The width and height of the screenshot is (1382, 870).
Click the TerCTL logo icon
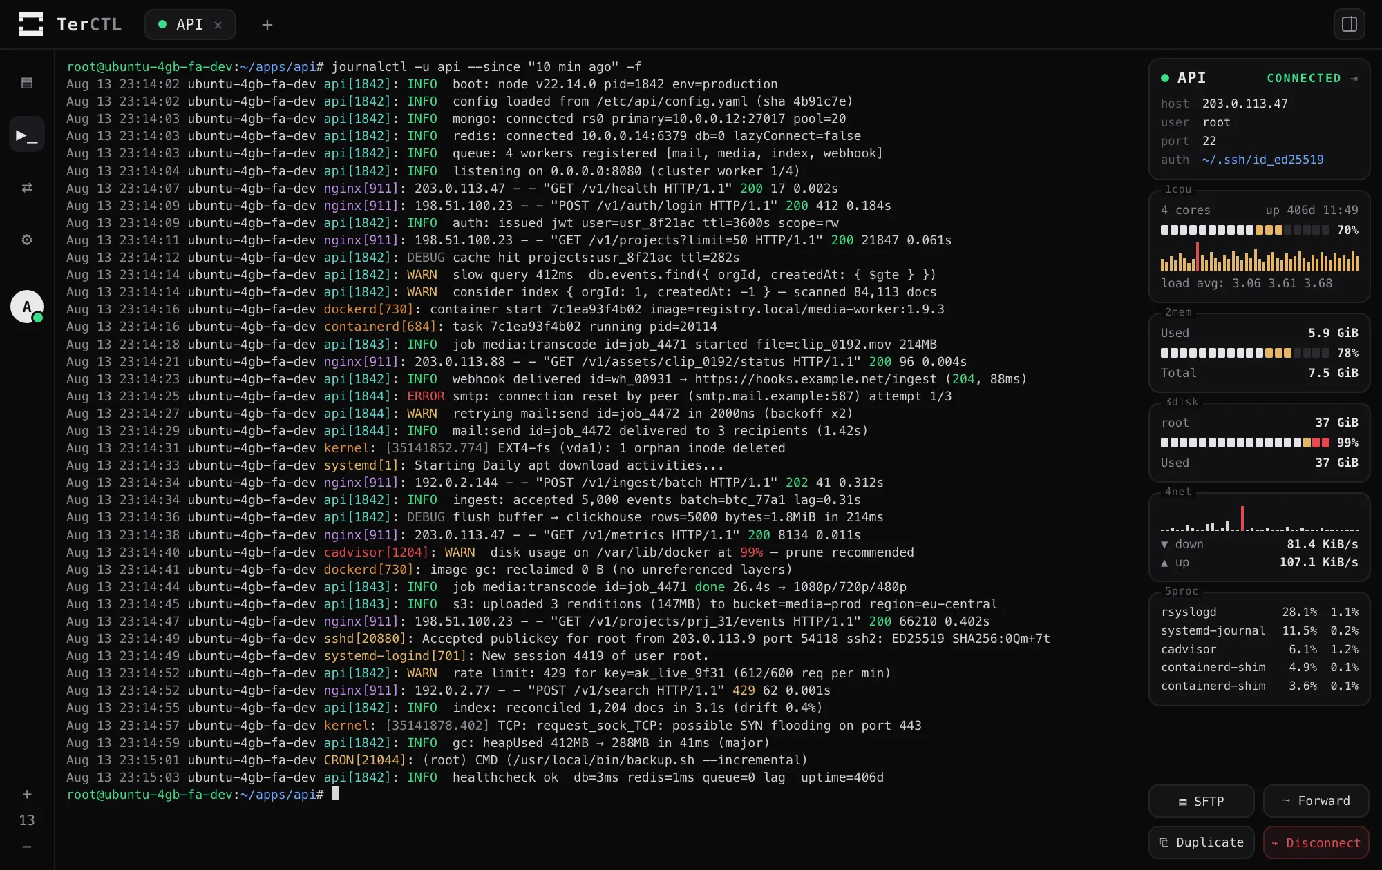(x=31, y=24)
